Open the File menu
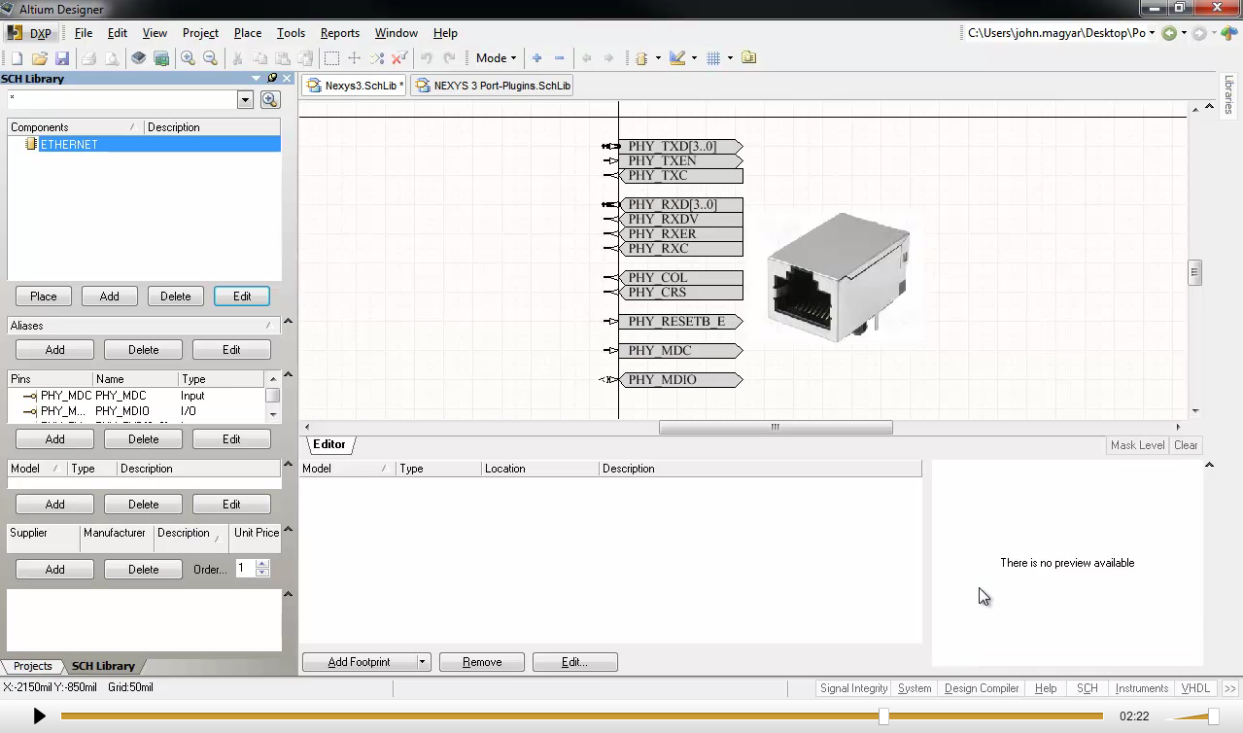This screenshot has height=733, width=1243. click(x=84, y=33)
